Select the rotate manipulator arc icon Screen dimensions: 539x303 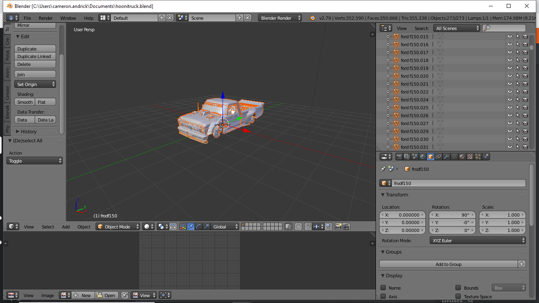(198, 226)
